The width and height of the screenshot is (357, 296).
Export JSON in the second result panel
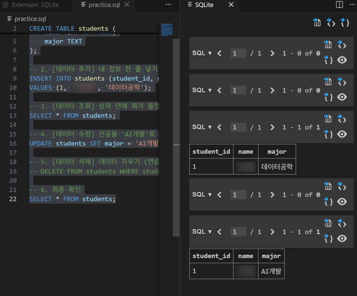328,97
